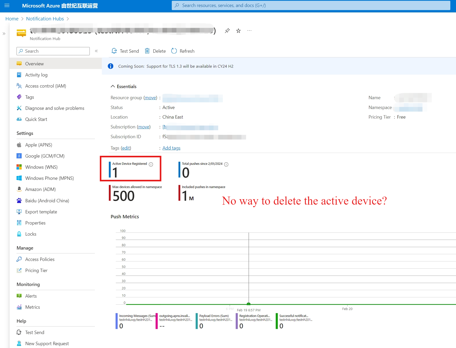This screenshot has height=348, width=456.
Task: Expand the portal side panel chevrons
Action: click(x=4, y=34)
